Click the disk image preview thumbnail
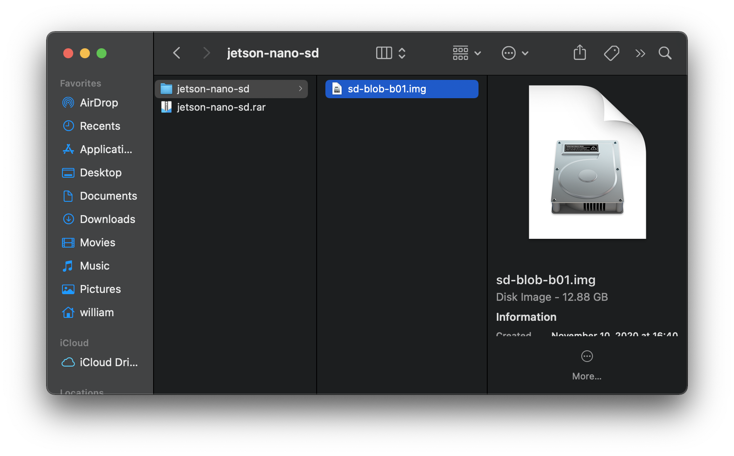This screenshot has height=456, width=734. (x=587, y=162)
